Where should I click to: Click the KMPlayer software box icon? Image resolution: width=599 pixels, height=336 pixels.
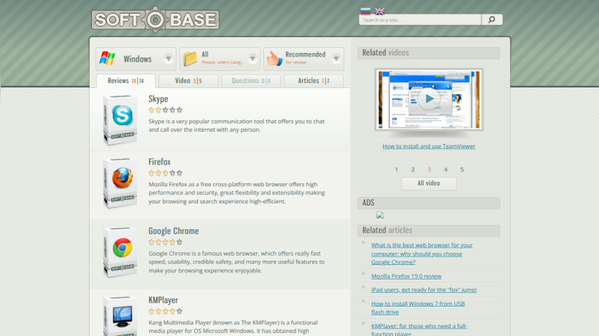point(121,316)
